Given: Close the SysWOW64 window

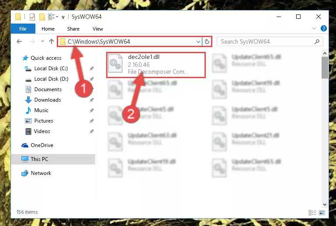Looking at the screenshot, I should pyautogui.click(x=319, y=17).
